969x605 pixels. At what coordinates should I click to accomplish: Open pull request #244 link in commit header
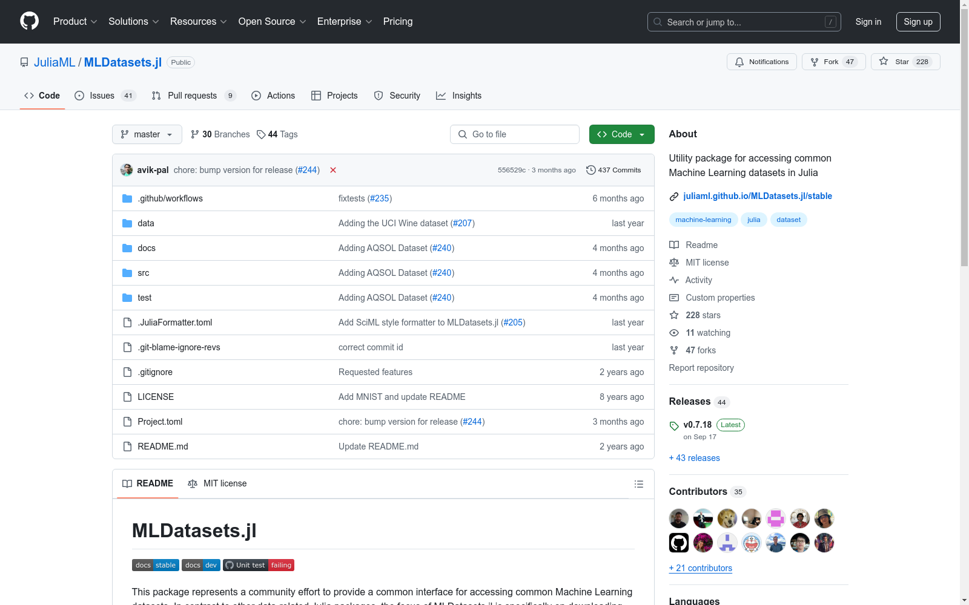pos(308,170)
